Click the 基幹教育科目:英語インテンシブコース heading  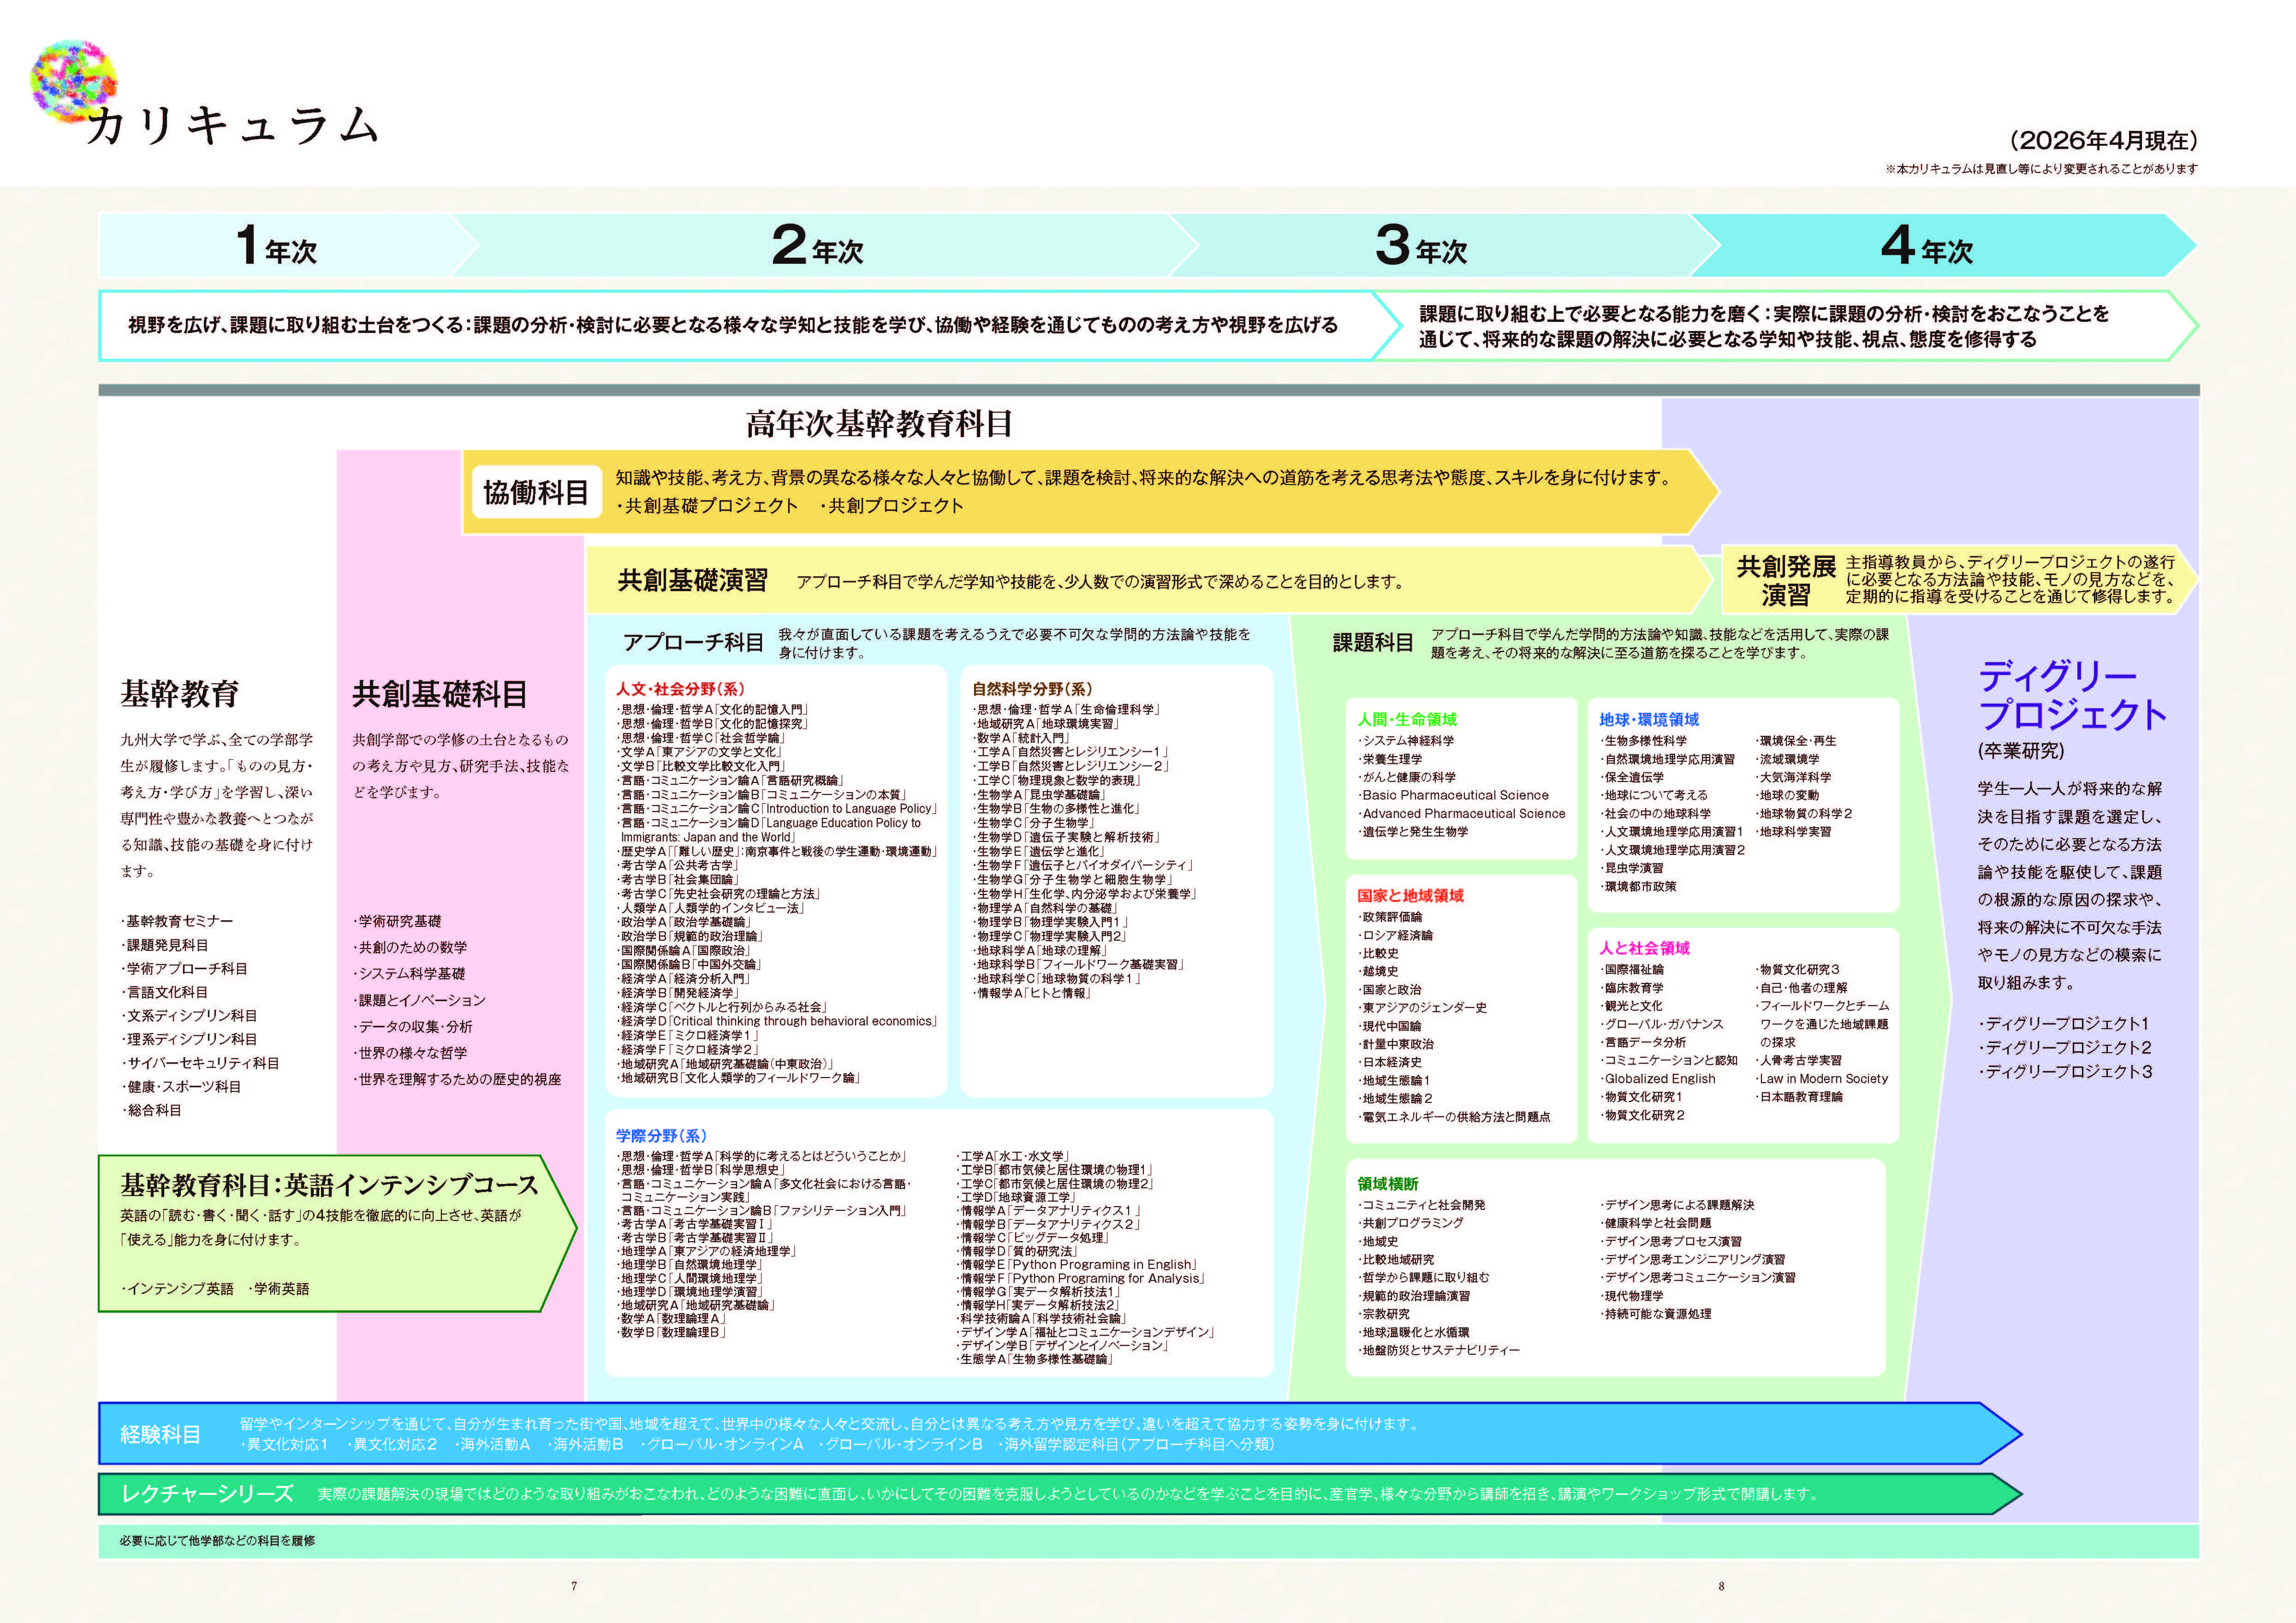pyautogui.click(x=329, y=1185)
